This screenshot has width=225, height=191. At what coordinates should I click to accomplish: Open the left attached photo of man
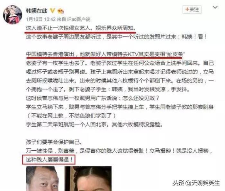43,179
